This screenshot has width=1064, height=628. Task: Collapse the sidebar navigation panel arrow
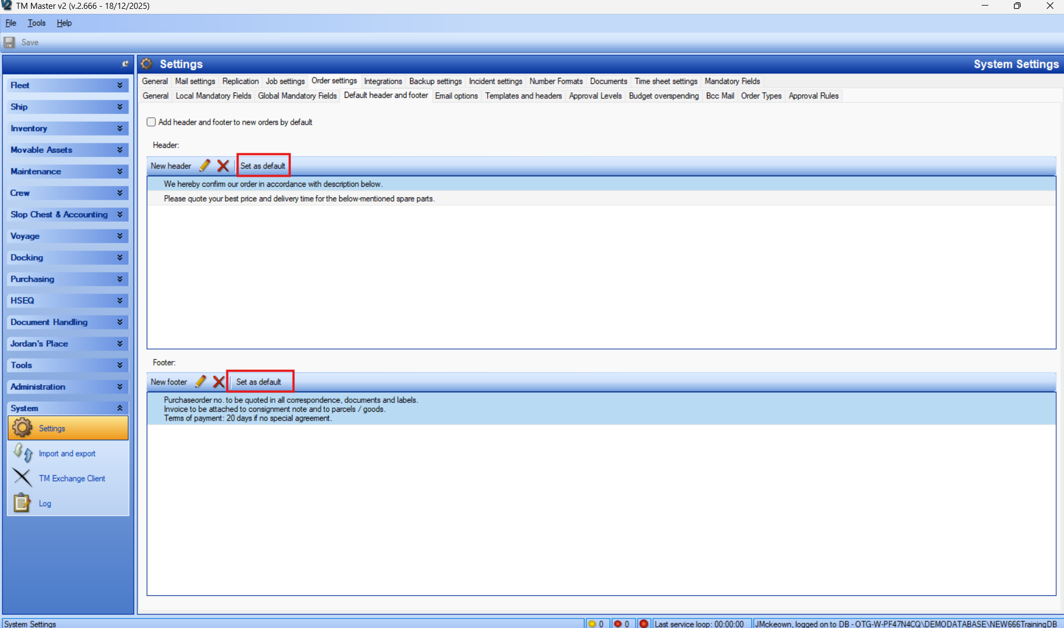tap(125, 64)
